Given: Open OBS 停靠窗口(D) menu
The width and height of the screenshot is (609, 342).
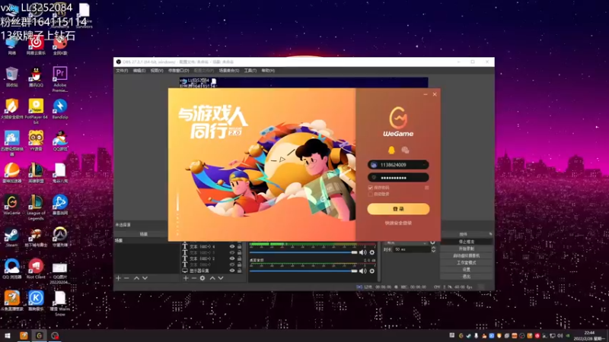Looking at the screenshot, I should point(179,71).
